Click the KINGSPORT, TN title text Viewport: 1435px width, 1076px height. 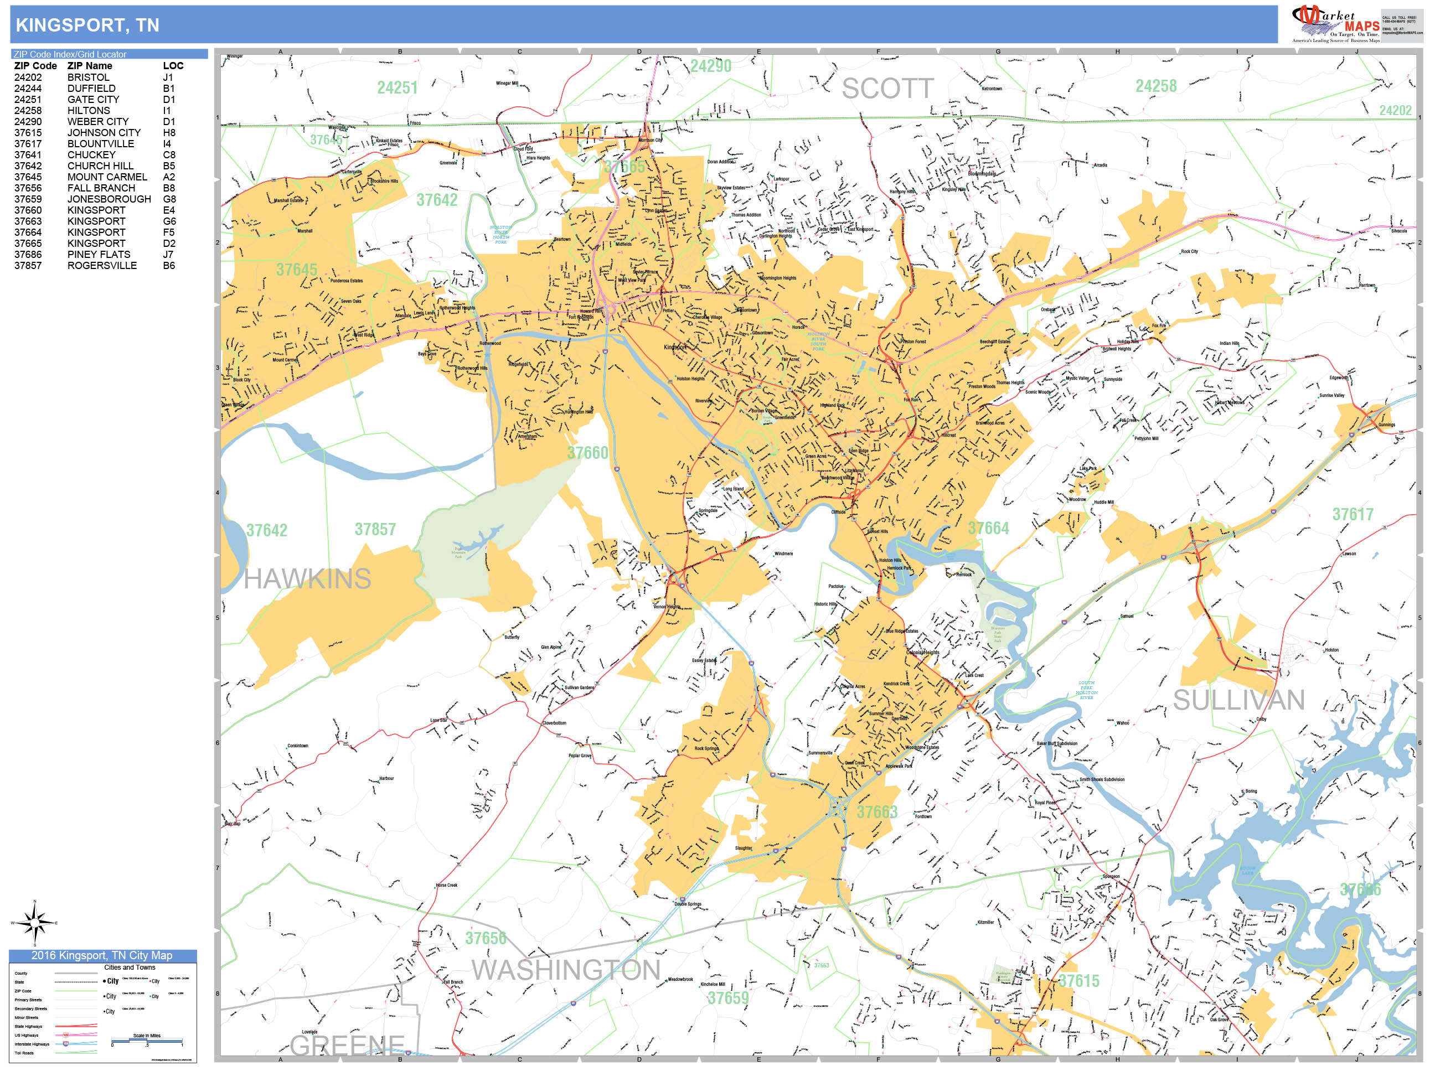(x=87, y=25)
